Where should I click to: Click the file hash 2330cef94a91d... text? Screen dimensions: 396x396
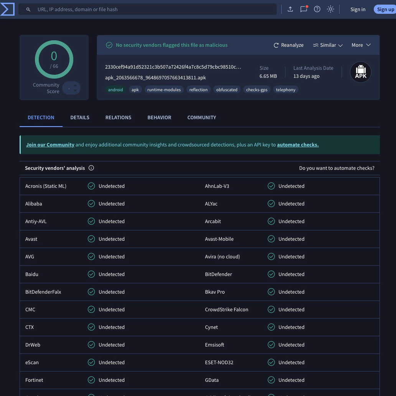[173, 67]
